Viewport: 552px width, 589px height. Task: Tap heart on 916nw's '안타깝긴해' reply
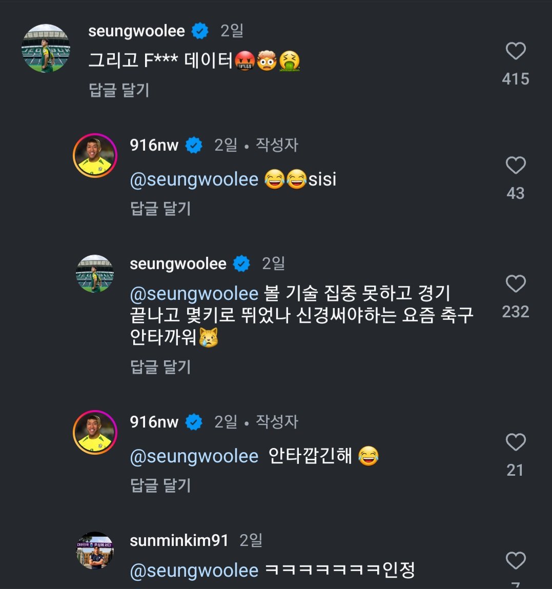pyautogui.click(x=516, y=442)
